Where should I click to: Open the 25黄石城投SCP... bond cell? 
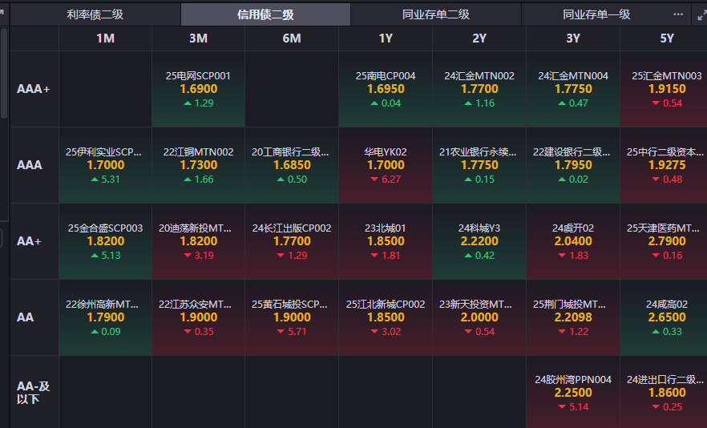292,317
